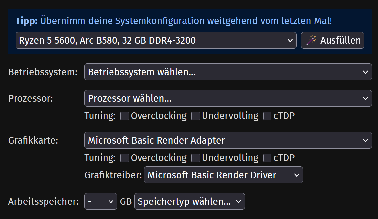Screen dimensions: 378x219
Task: Click the chevron arrow in the Betriebssystem dropdown
Action: point(365,72)
